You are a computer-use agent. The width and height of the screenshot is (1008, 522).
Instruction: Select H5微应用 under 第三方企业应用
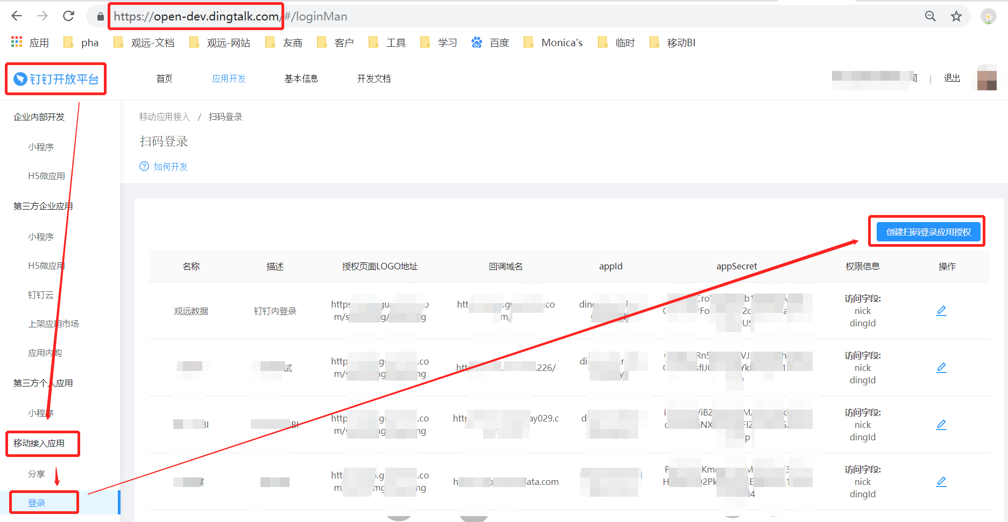click(x=46, y=266)
